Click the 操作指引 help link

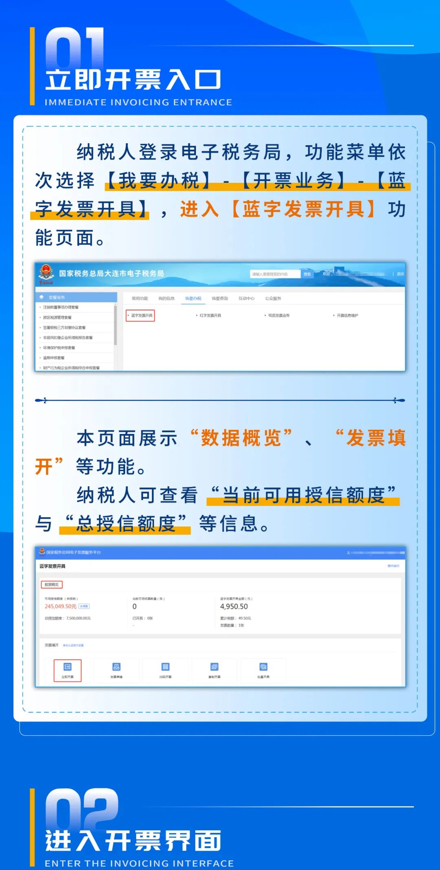(x=393, y=566)
